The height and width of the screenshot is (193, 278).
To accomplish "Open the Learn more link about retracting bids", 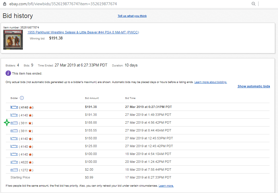I will point(166,186).
